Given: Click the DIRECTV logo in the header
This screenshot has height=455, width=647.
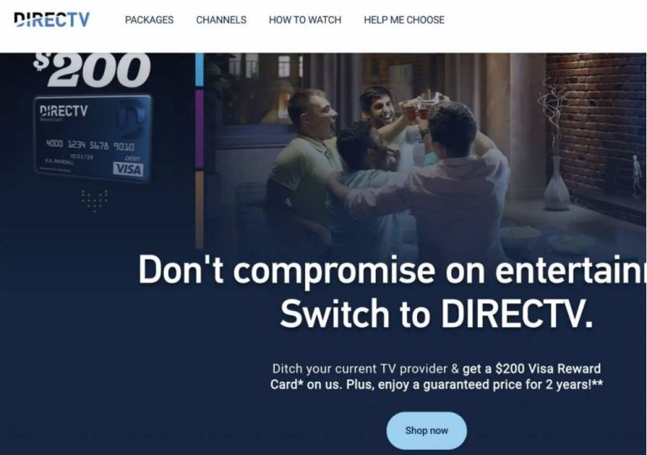Looking at the screenshot, I should point(51,19).
